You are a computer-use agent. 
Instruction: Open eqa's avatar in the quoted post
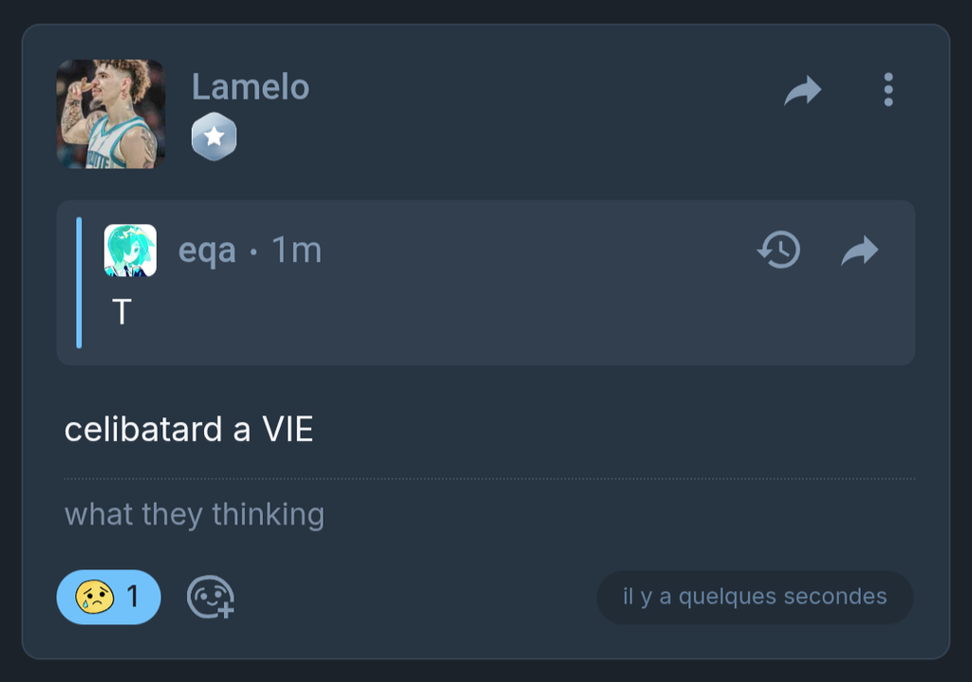pos(130,250)
